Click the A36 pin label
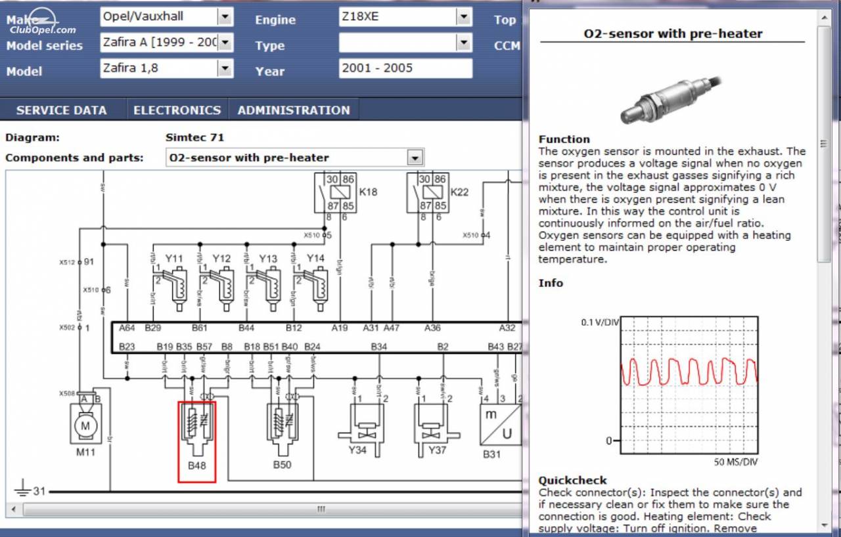The width and height of the screenshot is (841, 537). pos(432,327)
